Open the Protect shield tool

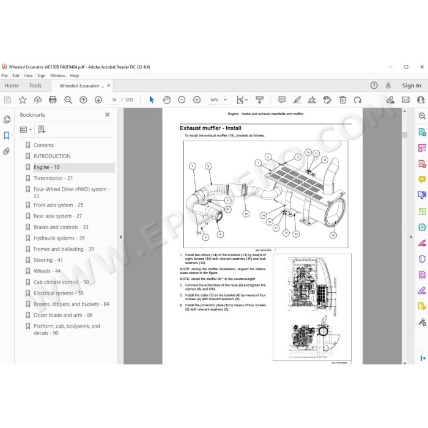click(422, 259)
